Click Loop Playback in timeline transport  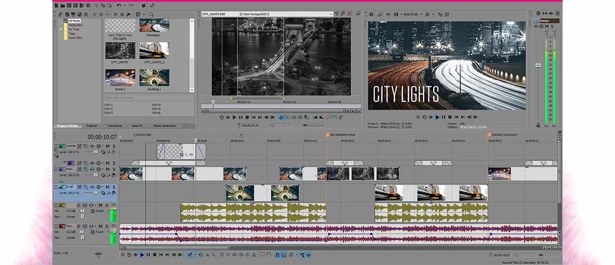pyautogui.click(x=129, y=255)
